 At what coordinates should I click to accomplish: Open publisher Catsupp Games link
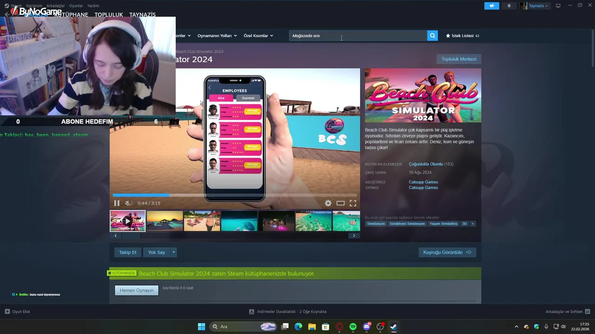(x=423, y=187)
